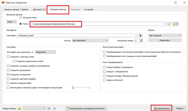188x111 pixels.
Task: Open favorites star dropdown arrow
Action: click(x=177, y=24)
